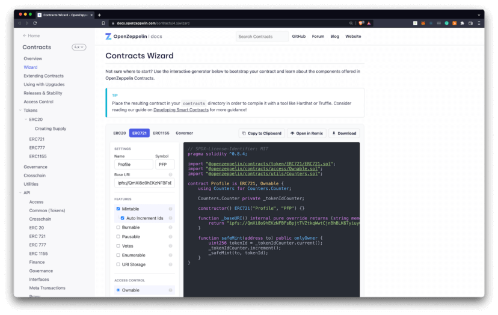Open the 4.x version dropdown
Screen dimensions: 498x315
pos(79,47)
